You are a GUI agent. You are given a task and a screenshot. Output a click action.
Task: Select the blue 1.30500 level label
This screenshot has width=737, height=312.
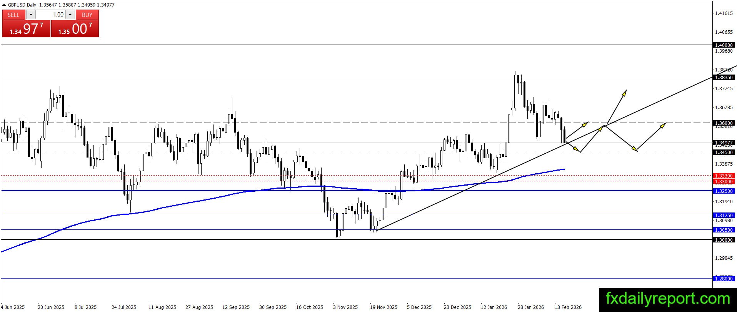[x=724, y=230]
